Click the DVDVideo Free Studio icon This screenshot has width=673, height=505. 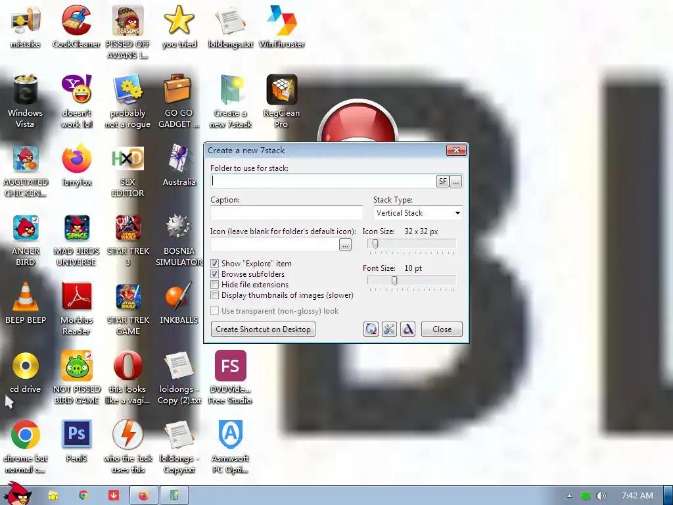pos(231,377)
